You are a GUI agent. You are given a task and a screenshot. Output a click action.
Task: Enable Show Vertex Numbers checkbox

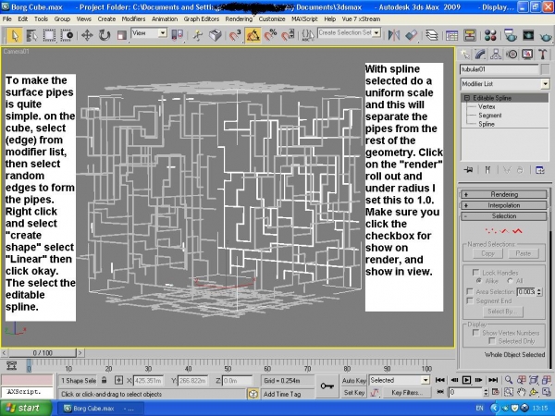coord(476,333)
